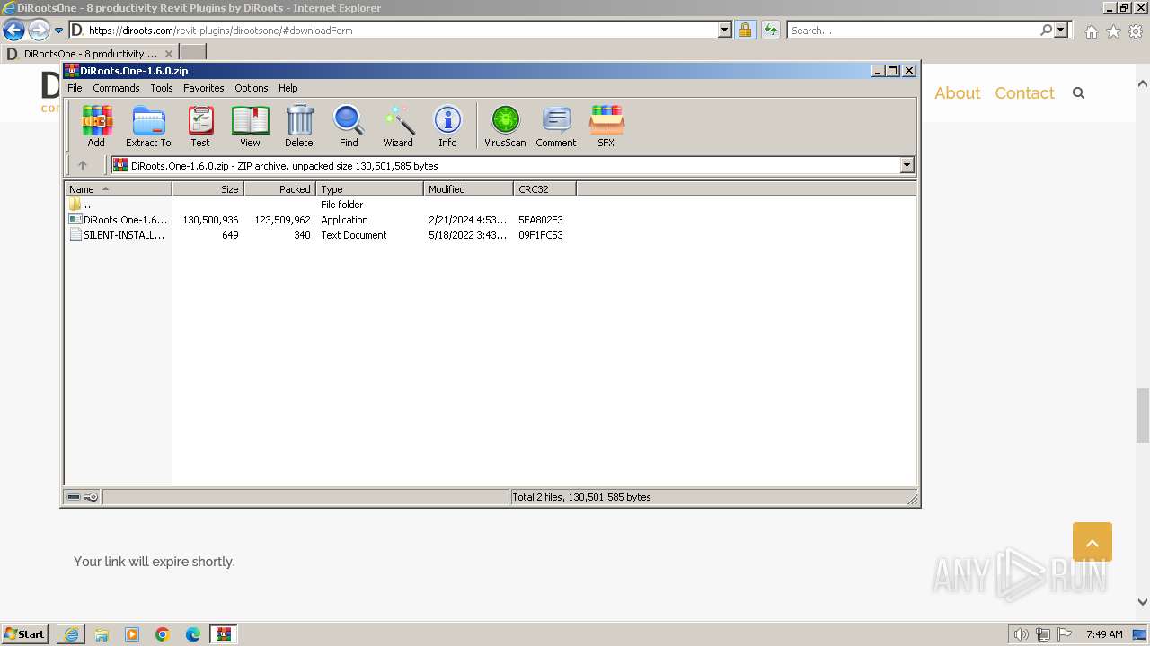Sort files by Name column

(118, 189)
